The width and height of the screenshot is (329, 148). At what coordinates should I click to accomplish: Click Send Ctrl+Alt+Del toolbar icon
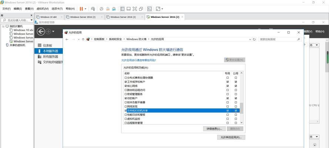93,9
